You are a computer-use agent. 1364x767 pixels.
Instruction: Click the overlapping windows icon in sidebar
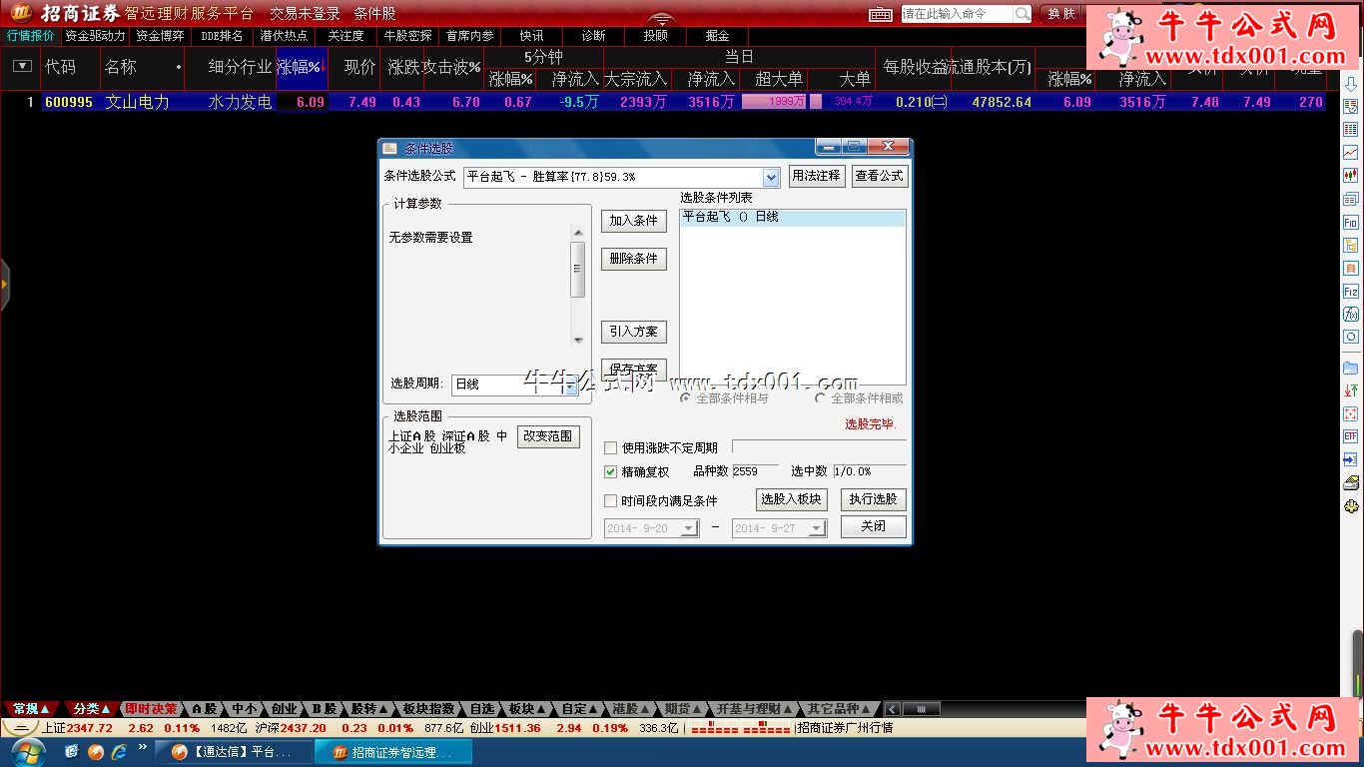(1351, 199)
